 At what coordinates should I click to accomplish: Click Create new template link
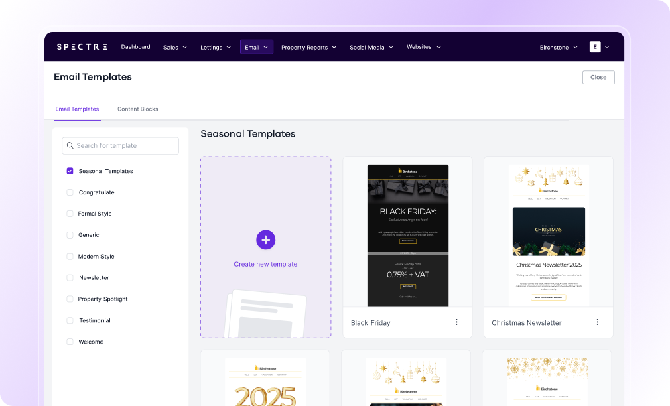(x=266, y=264)
